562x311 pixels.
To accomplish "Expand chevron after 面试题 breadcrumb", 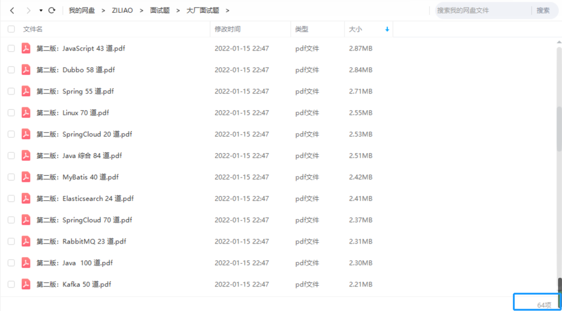I will coord(178,11).
